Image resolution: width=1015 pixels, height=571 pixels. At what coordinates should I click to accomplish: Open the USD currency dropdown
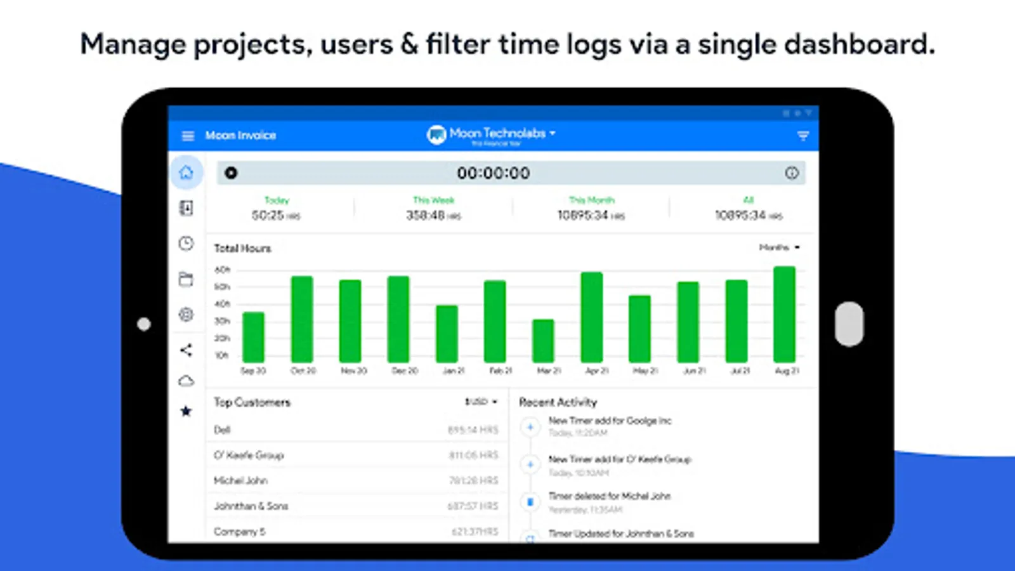pyautogui.click(x=481, y=402)
